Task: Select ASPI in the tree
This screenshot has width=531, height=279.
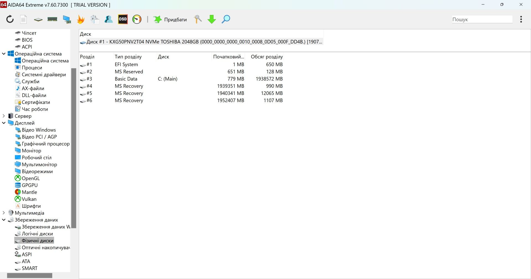Action: [23, 254]
